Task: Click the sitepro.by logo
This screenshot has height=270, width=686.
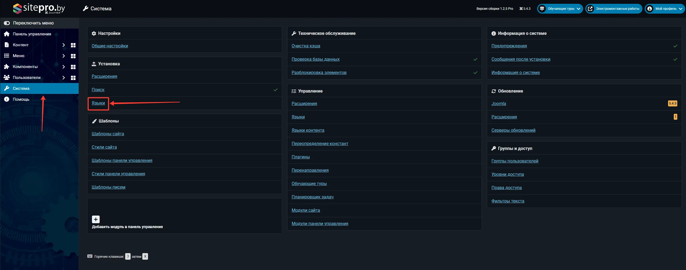Action: (x=39, y=8)
